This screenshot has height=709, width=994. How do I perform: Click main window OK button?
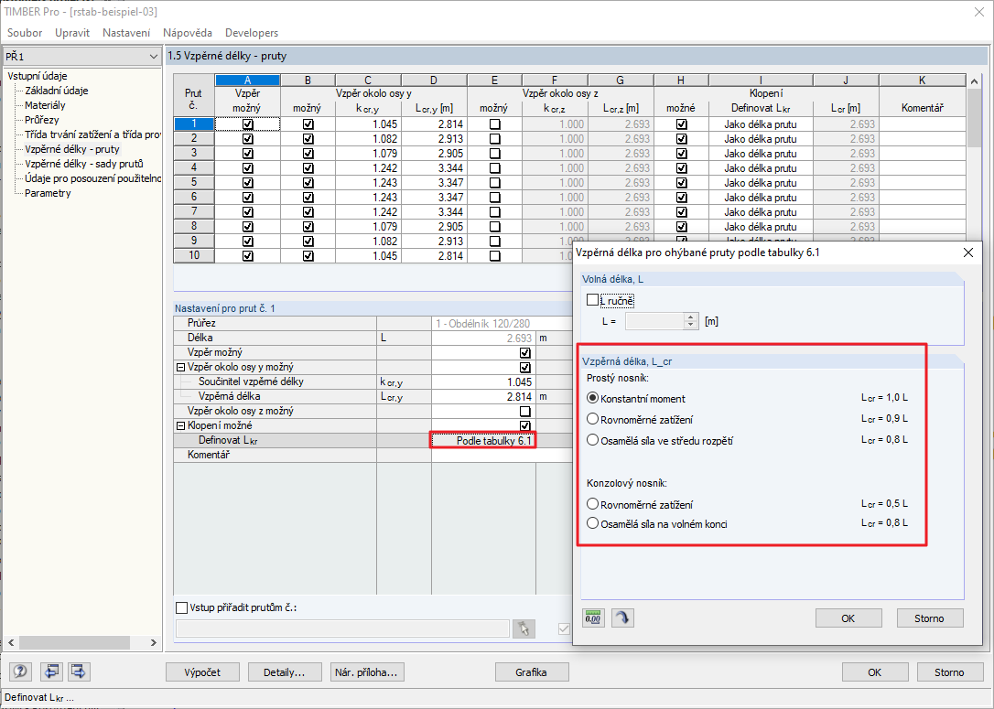coord(875,672)
